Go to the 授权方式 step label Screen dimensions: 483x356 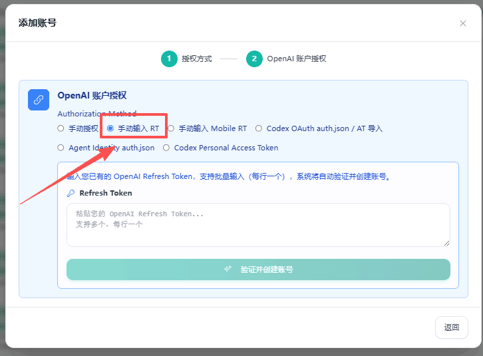point(197,59)
